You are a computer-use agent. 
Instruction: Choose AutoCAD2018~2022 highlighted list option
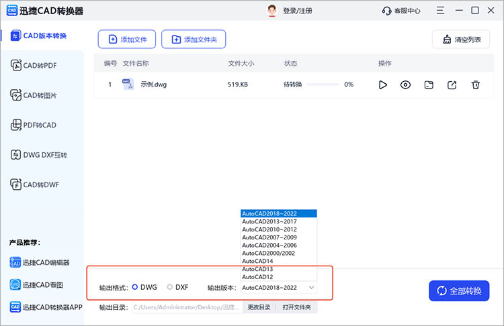click(x=279, y=213)
